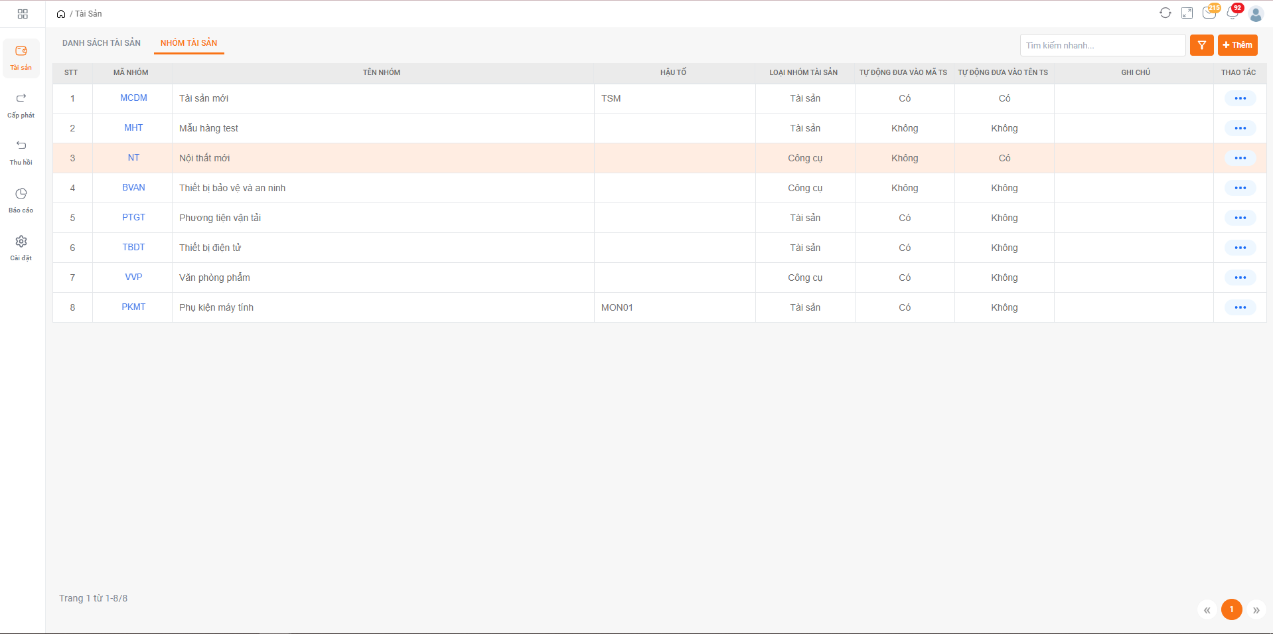Open the Thu hồi sidebar section
The height and width of the screenshot is (634, 1273).
21,153
